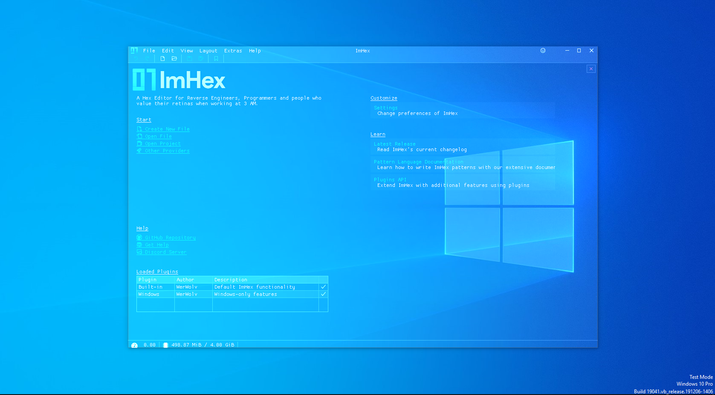
Task: Open the View menu
Action: click(x=187, y=51)
